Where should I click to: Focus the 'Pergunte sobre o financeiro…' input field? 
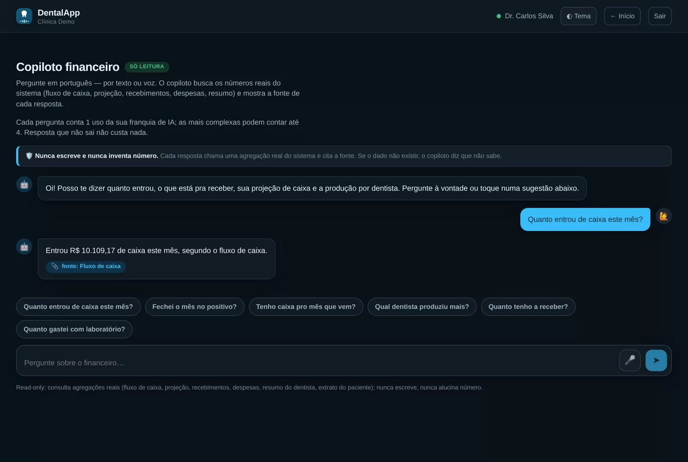(x=318, y=363)
